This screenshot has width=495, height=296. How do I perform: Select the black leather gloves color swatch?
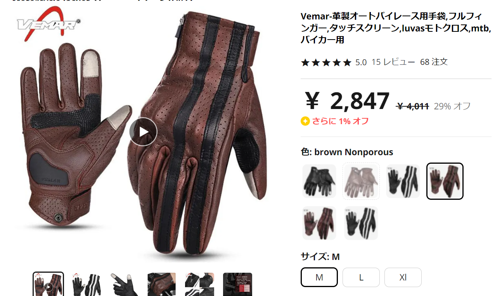pos(319,181)
